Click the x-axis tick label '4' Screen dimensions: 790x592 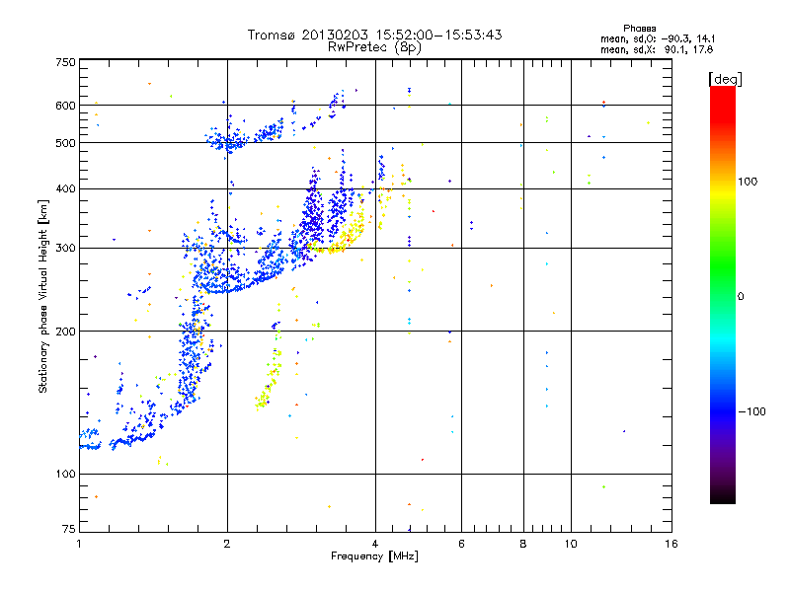point(375,544)
